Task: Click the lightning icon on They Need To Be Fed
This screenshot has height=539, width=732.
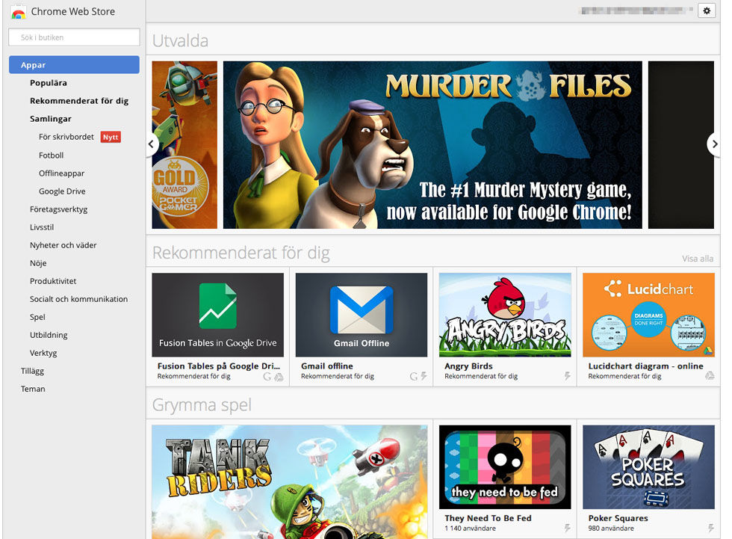Action: pyautogui.click(x=568, y=529)
